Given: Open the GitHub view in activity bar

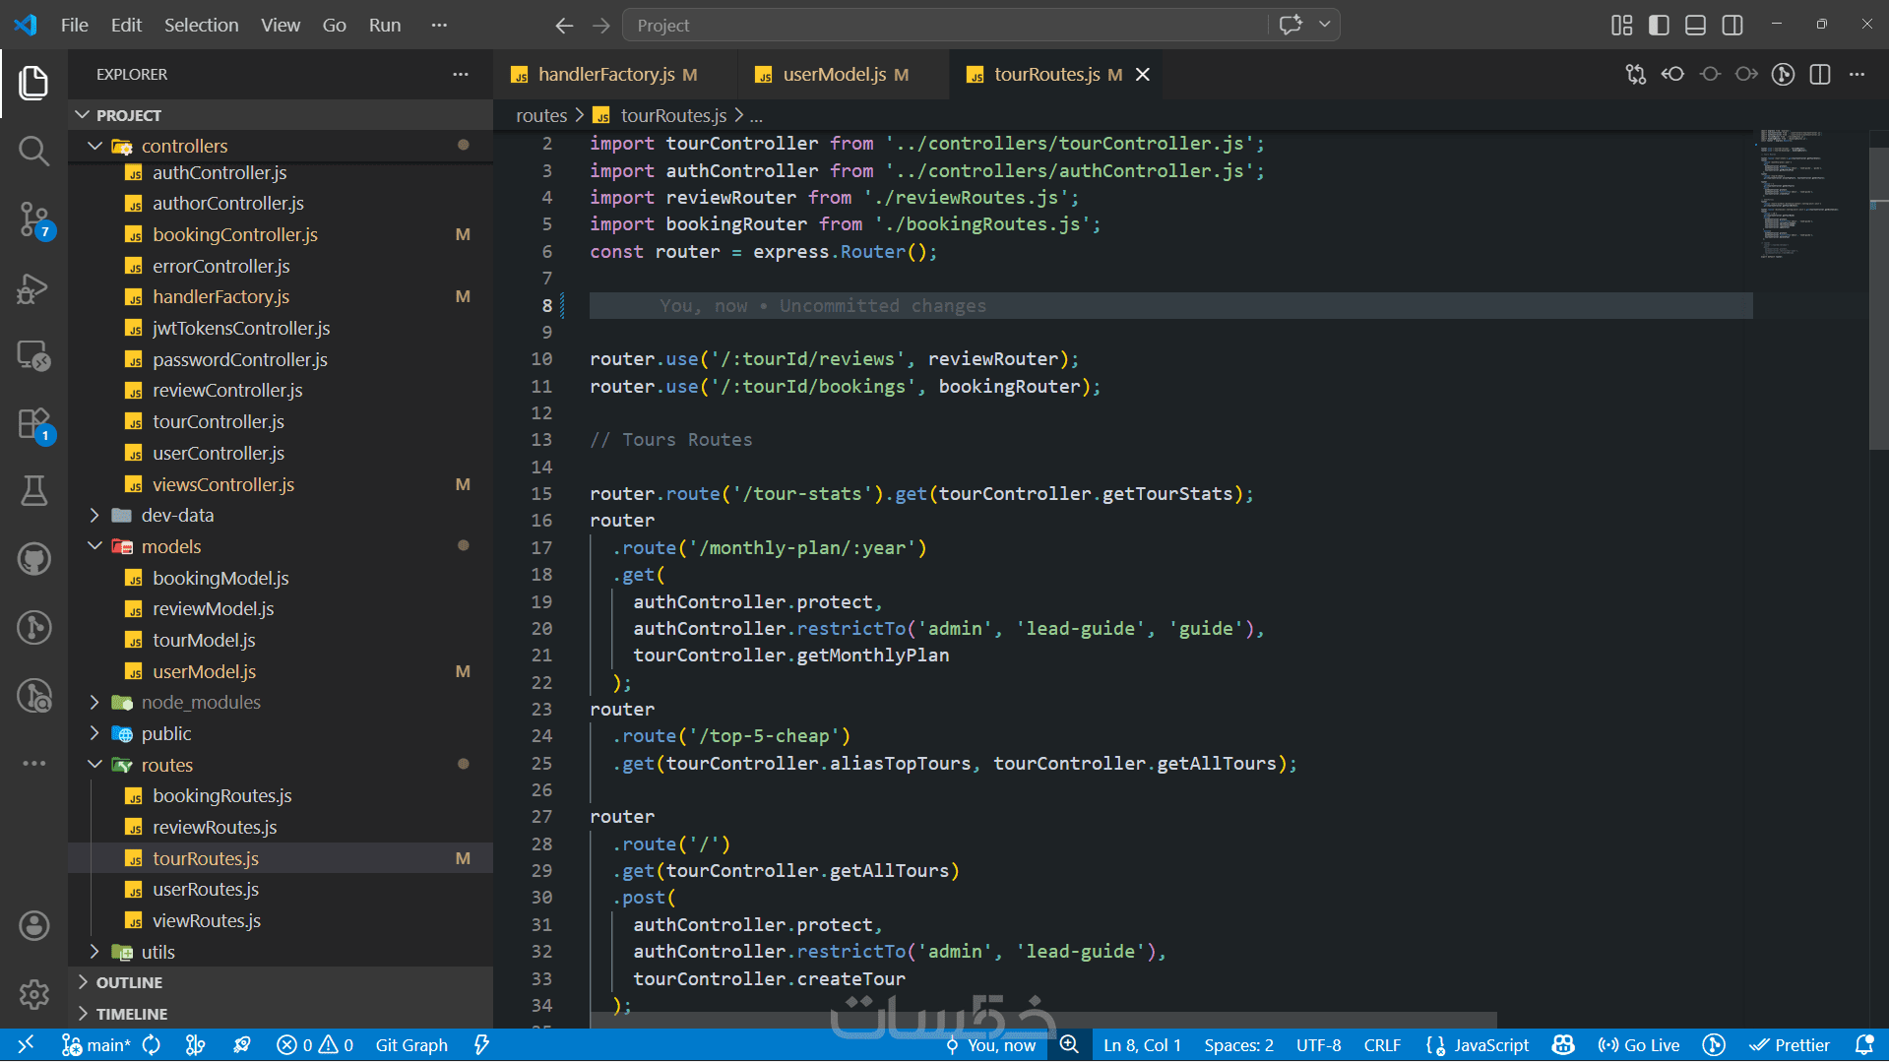Looking at the screenshot, I should tap(33, 559).
